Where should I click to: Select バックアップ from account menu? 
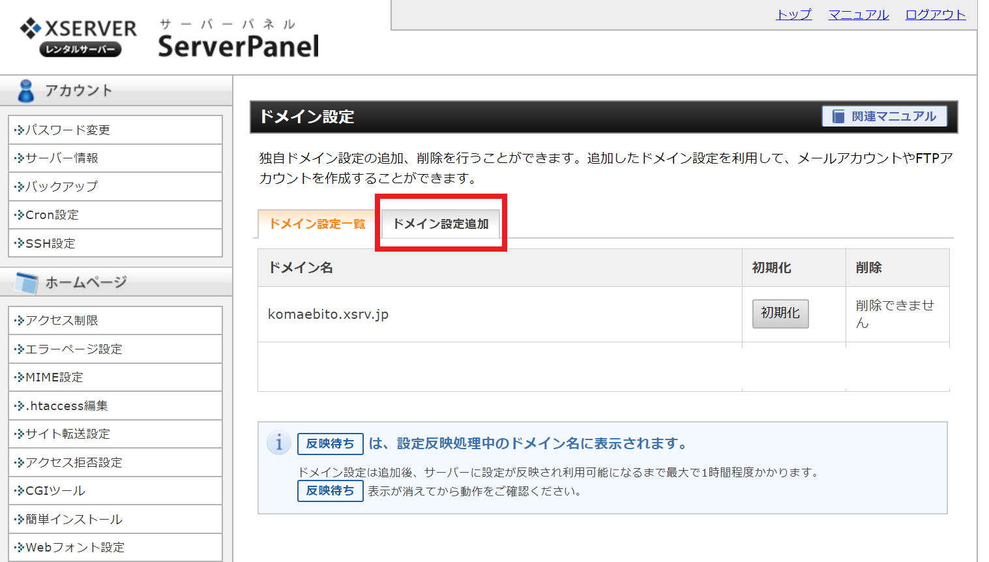point(61,186)
